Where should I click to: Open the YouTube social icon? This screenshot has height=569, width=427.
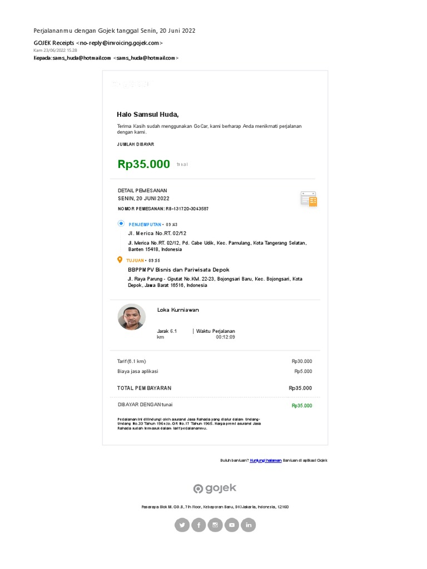pos(232,525)
